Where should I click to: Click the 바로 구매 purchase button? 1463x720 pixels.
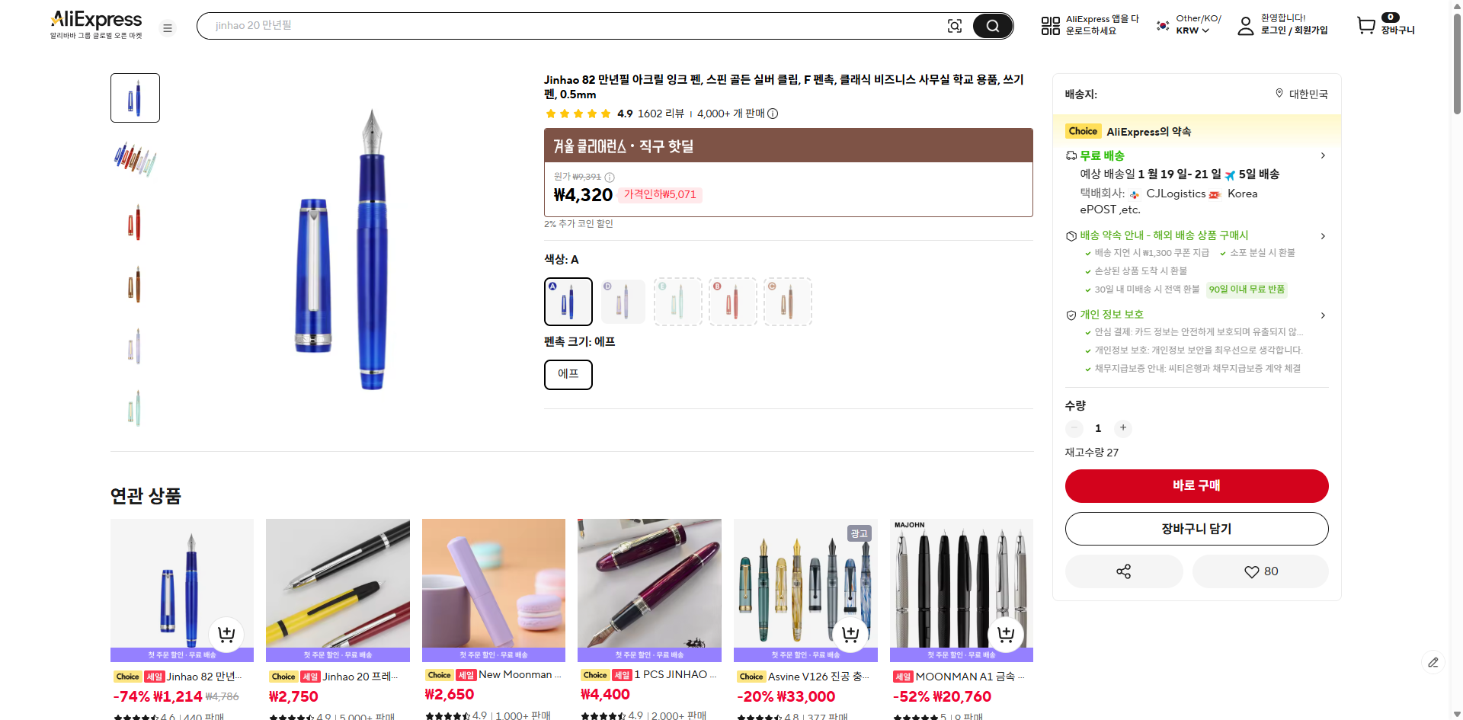pos(1196,485)
